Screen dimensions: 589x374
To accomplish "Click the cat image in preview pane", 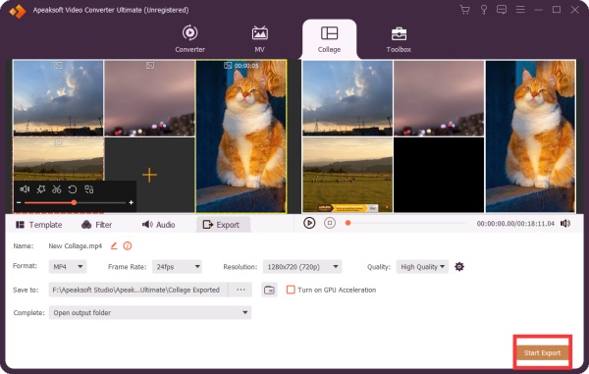I will [530, 136].
